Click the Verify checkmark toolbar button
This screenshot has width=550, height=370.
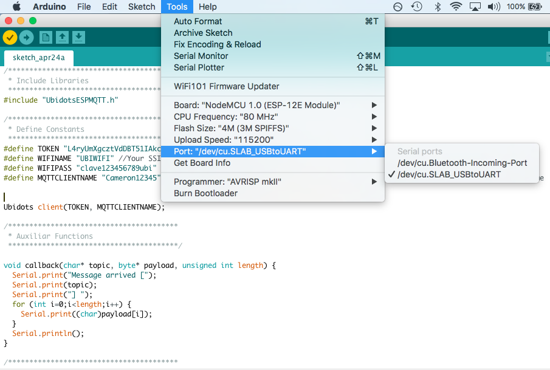pyautogui.click(x=10, y=37)
